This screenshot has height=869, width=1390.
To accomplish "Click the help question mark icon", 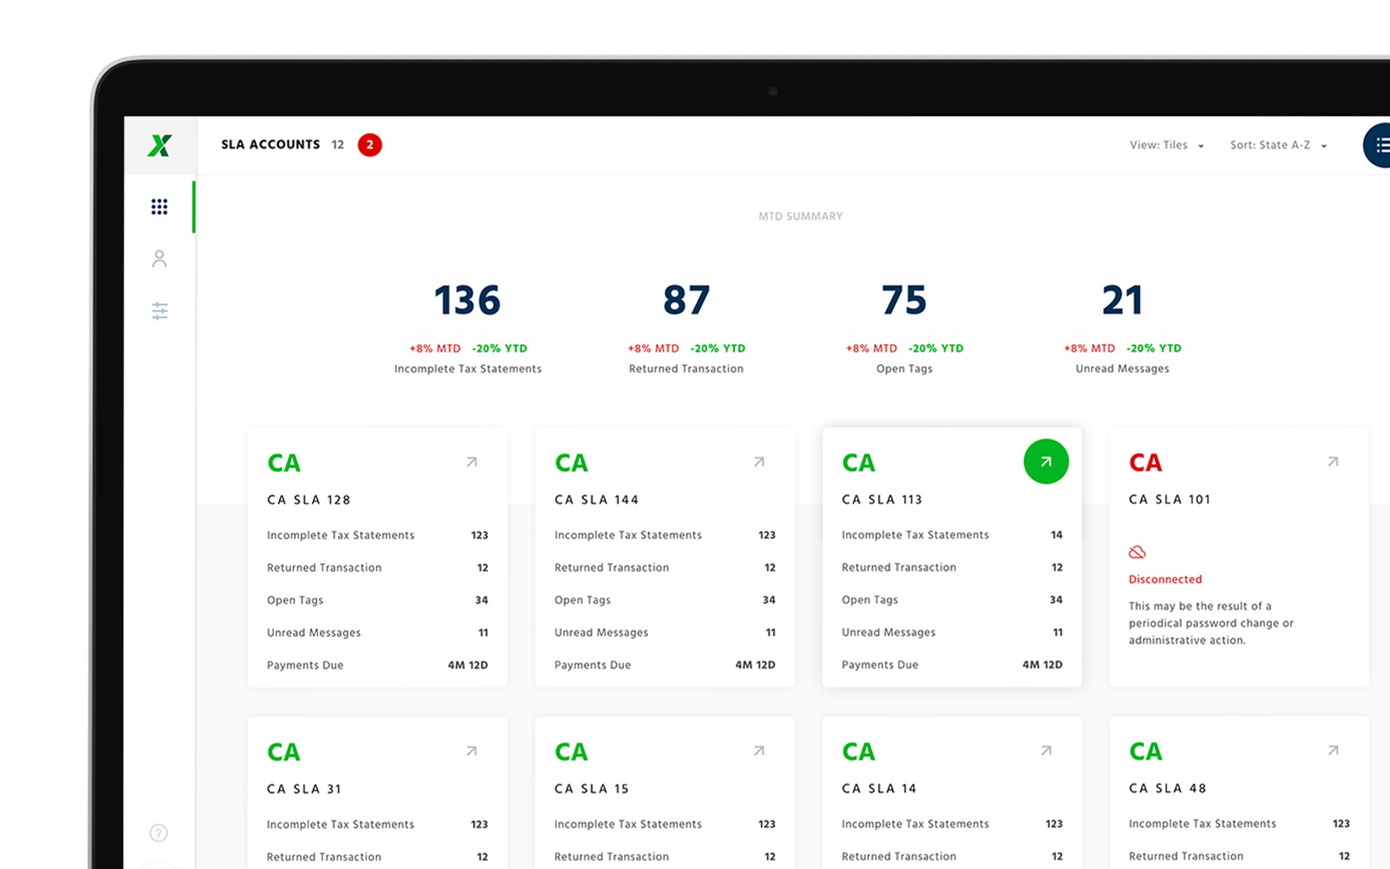I will 158,833.
